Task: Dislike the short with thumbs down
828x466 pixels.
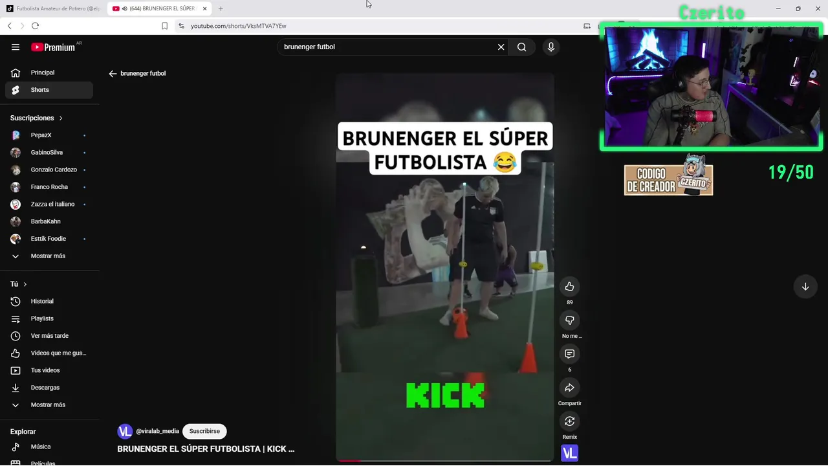Action: click(569, 320)
